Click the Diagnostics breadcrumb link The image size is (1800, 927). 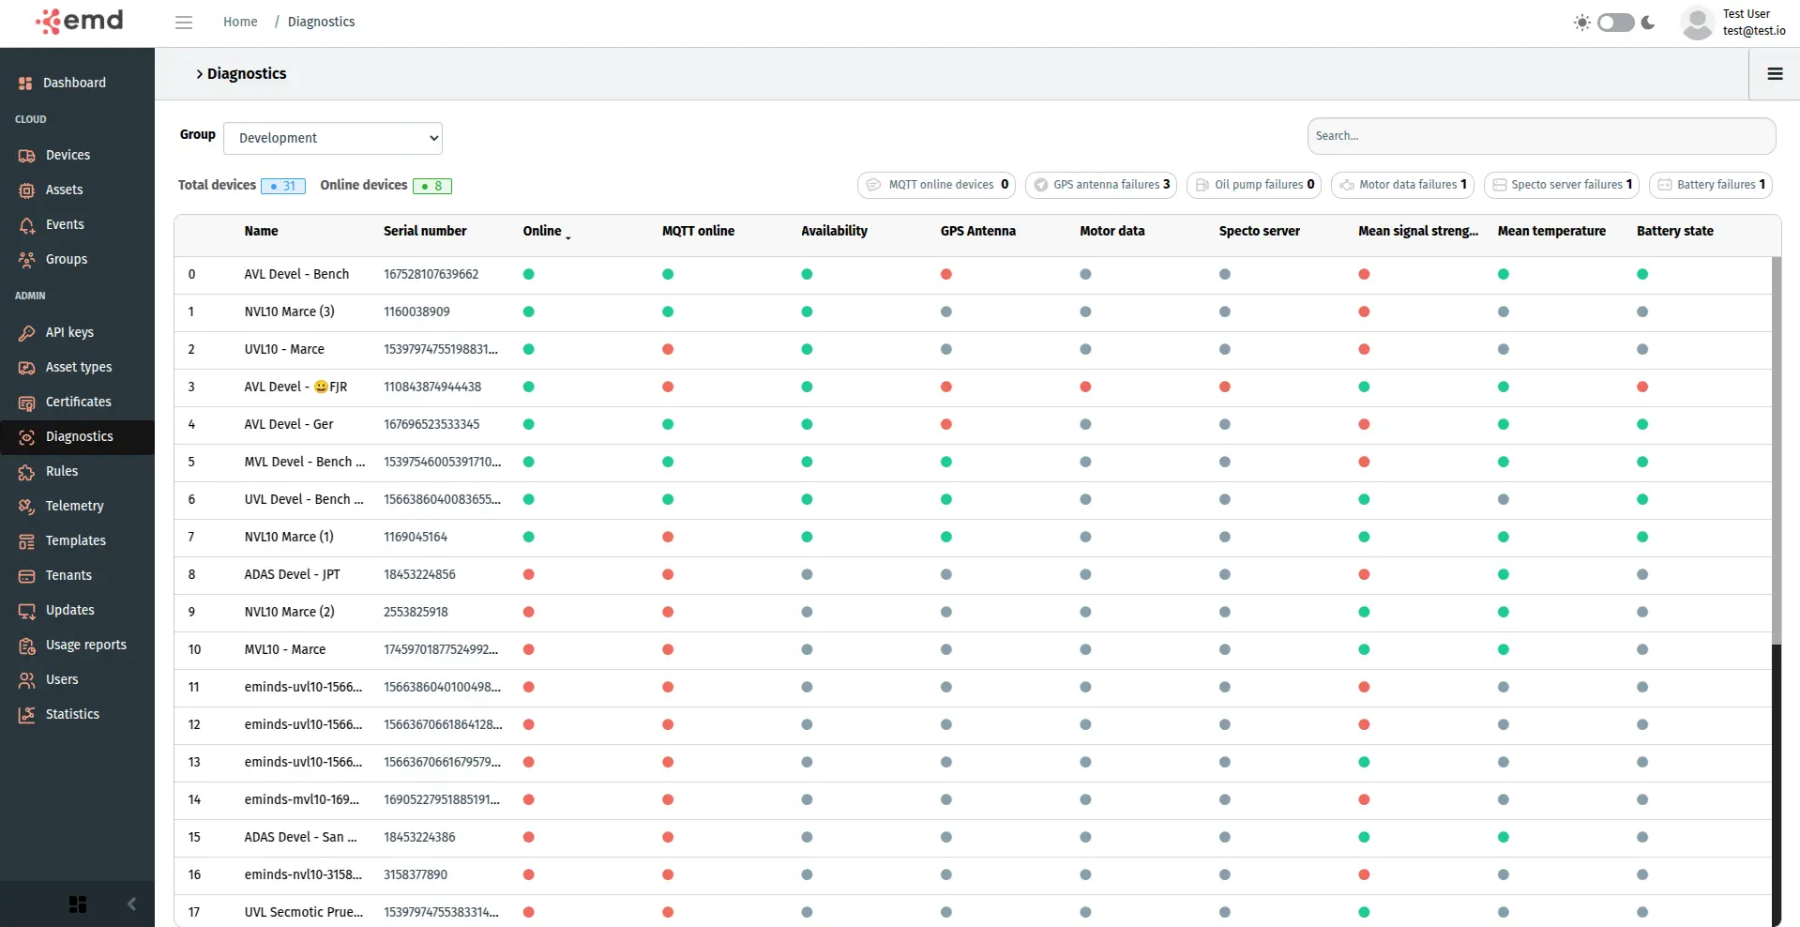tap(321, 22)
